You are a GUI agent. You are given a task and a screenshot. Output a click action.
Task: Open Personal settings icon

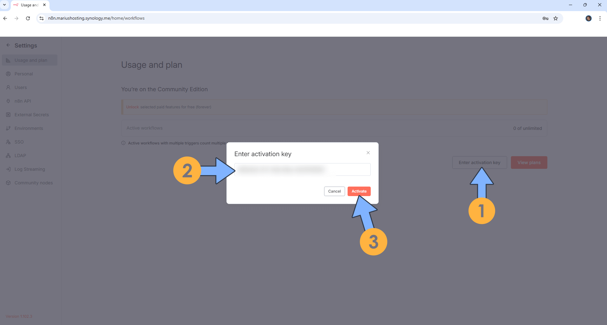point(8,74)
